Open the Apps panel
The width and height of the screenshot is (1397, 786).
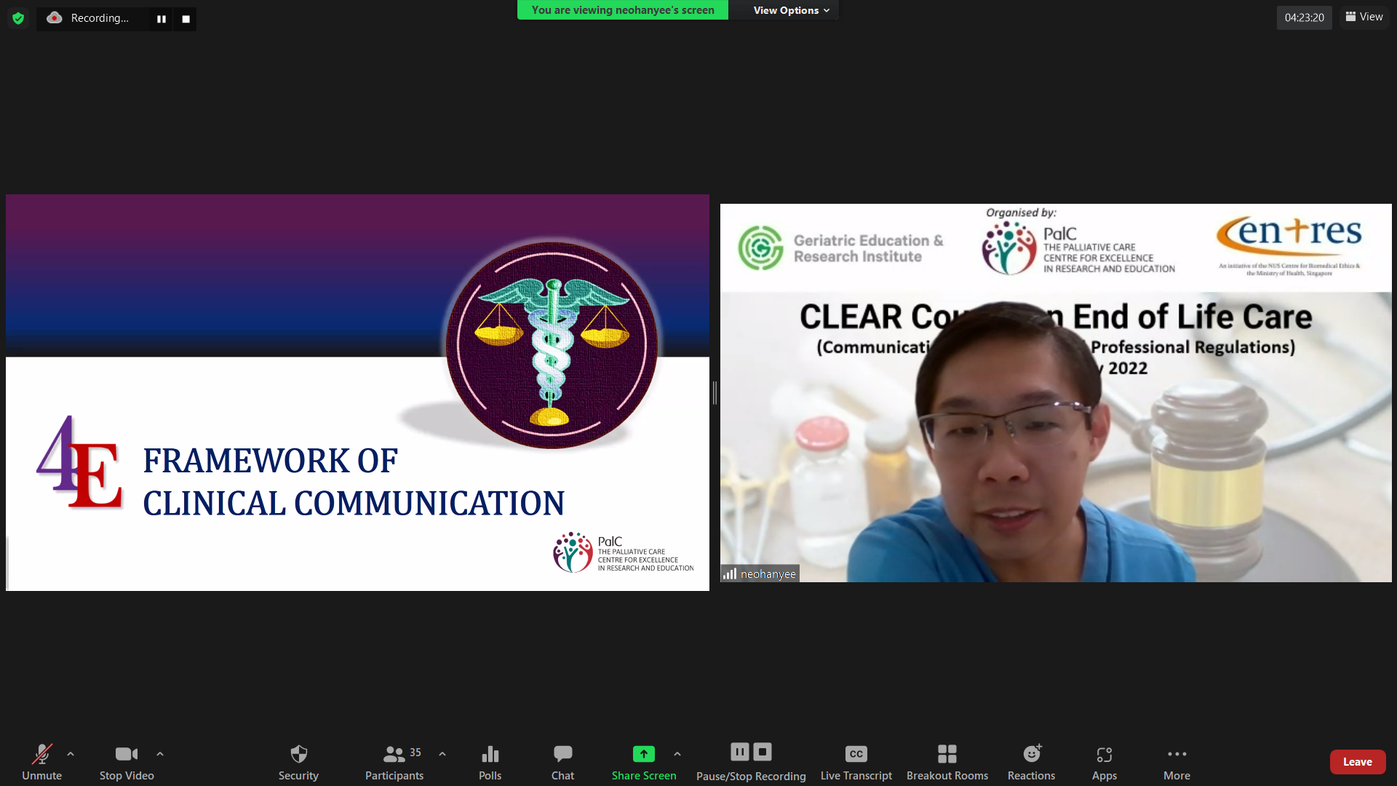pyautogui.click(x=1104, y=761)
